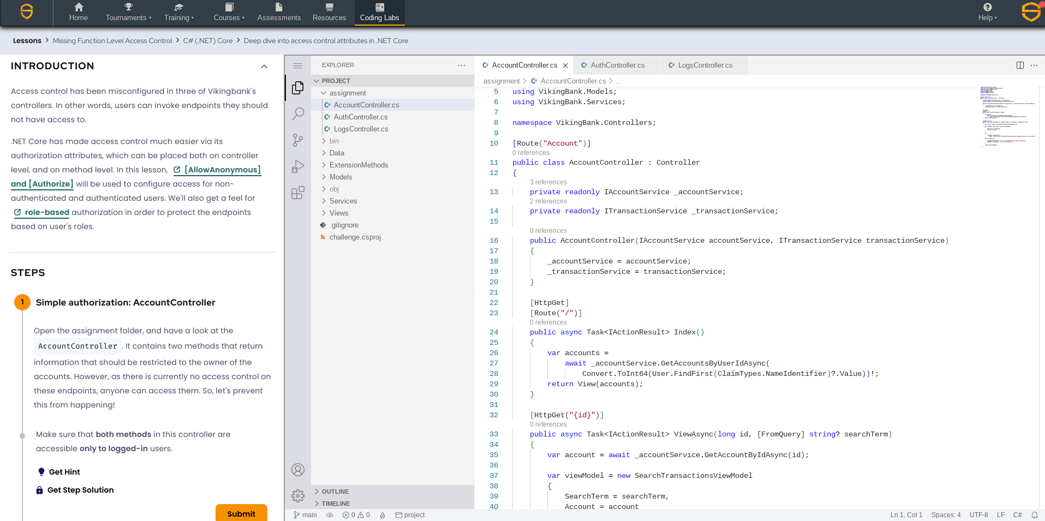Open the Source Control view icon
The height and width of the screenshot is (521, 1045).
[298, 140]
